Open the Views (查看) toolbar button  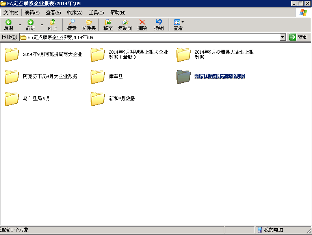[x=178, y=25]
